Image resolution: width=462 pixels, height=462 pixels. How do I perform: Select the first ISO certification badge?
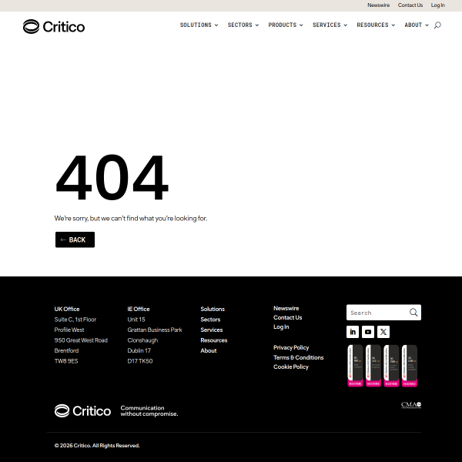tap(355, 366)
